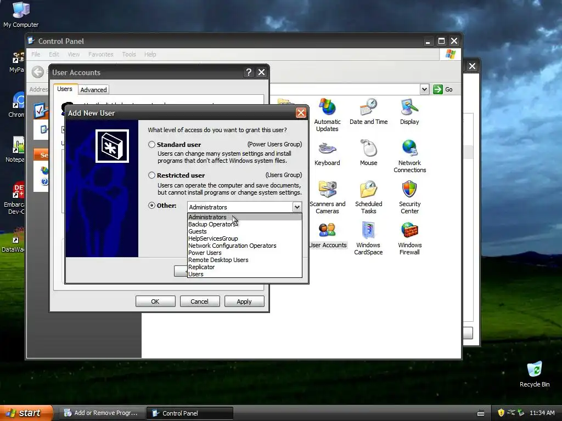Choose Remote Desktop Users group
Image resolution: width=562 pixels, height=421 pixels.
[244, 260]
